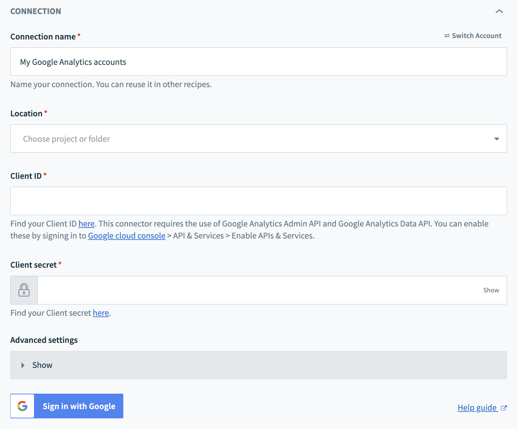518x429 pixels.
Task: Click the Advanced settings label
Action: pyautogui.click(x=44, y=340)
